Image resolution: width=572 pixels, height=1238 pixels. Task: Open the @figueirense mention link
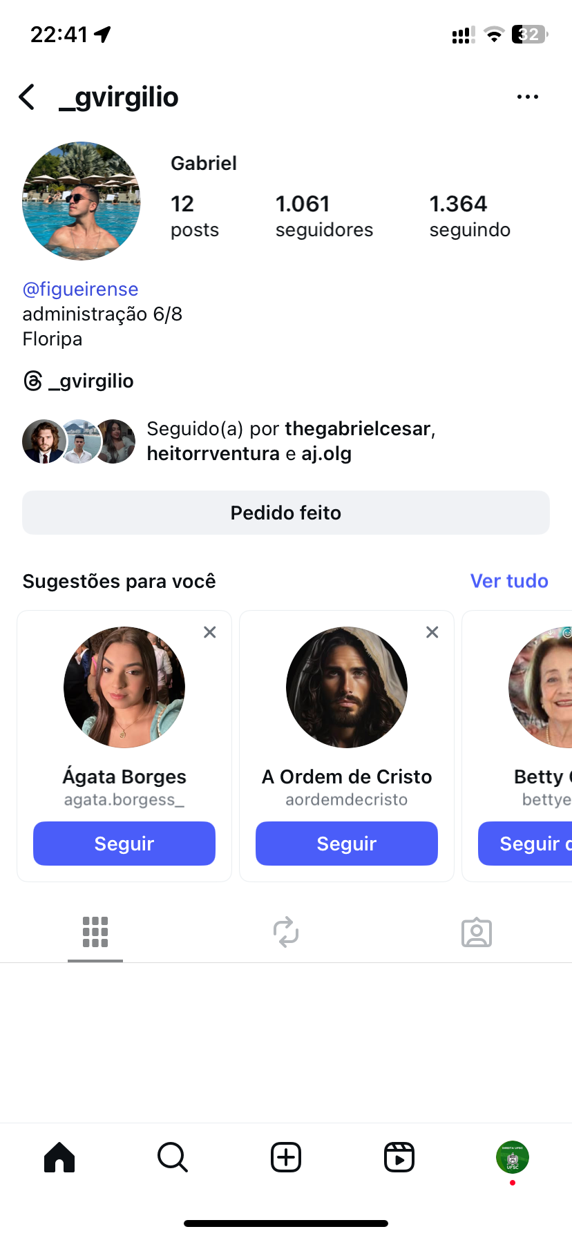tap(80, 289)
